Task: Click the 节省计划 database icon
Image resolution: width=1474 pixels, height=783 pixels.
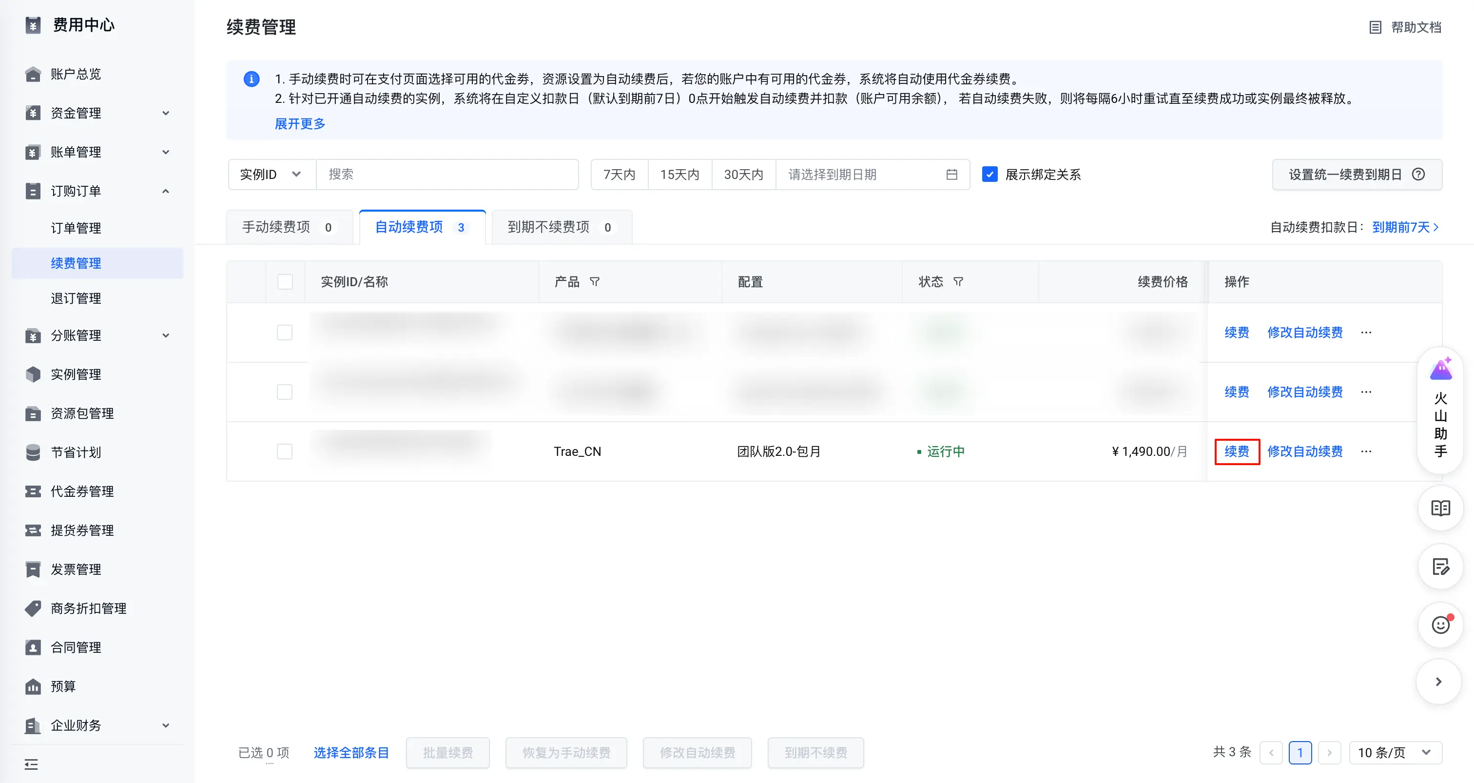Action: pos(33,452)
